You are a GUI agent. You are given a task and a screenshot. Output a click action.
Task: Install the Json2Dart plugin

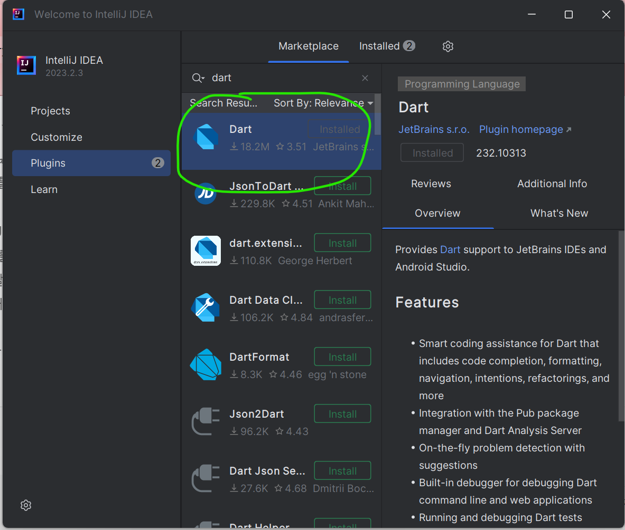pyautogui.click(x=342, y=413)
